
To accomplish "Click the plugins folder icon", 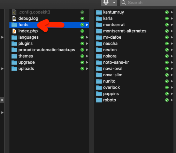I will pos(14,44).
